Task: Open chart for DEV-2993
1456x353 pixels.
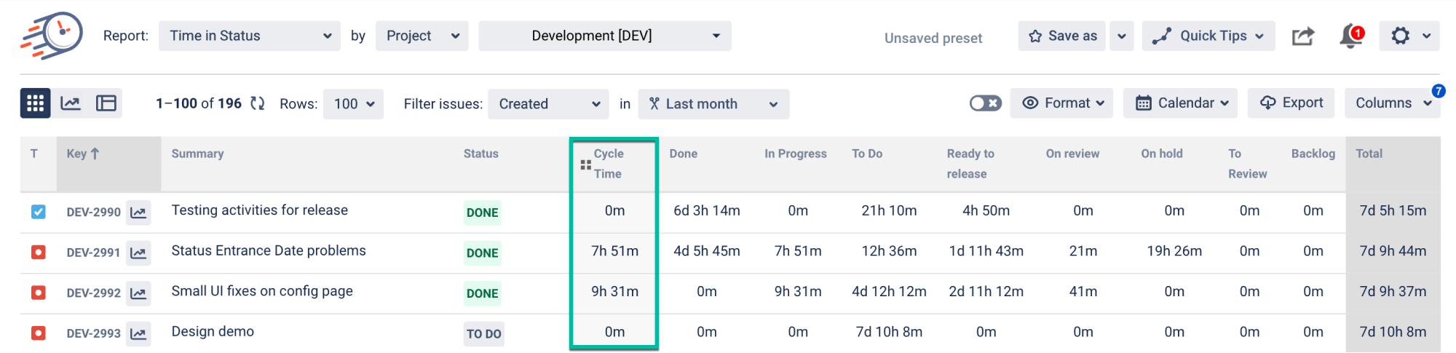Action: [138, 333]
